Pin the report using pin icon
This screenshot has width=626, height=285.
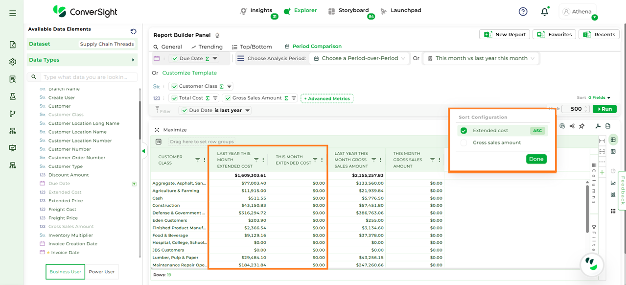(x=582, y=126)
